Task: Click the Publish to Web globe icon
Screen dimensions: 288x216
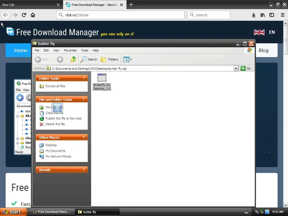Action: [42, 119]
